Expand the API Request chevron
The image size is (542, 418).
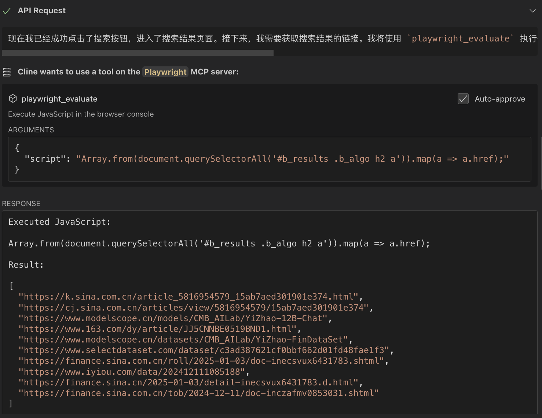(x=532, y=11)
